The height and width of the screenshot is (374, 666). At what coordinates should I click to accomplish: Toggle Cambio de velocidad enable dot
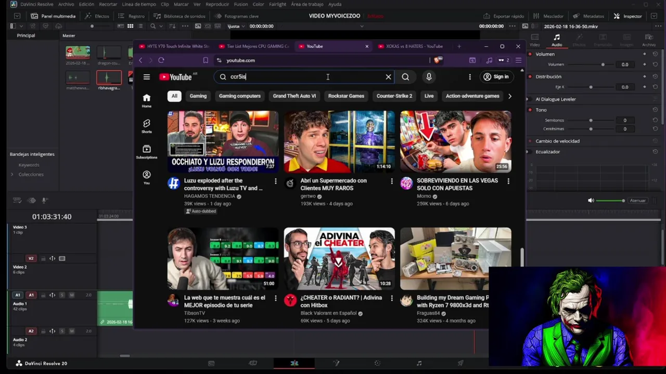tap(530, 141)
